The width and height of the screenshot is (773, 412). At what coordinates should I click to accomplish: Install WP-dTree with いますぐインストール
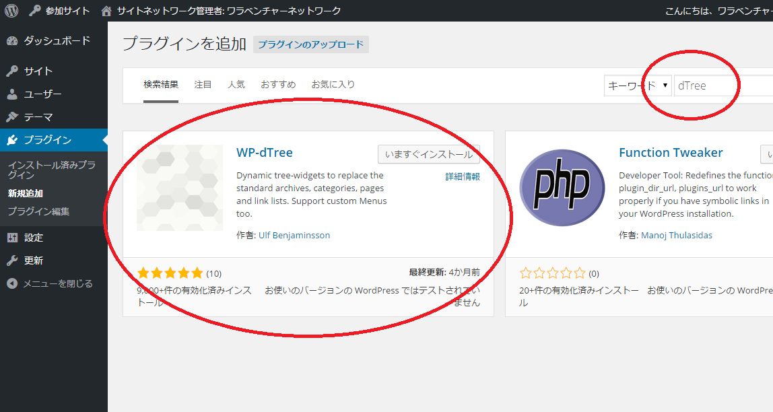[x=429, y=154]
